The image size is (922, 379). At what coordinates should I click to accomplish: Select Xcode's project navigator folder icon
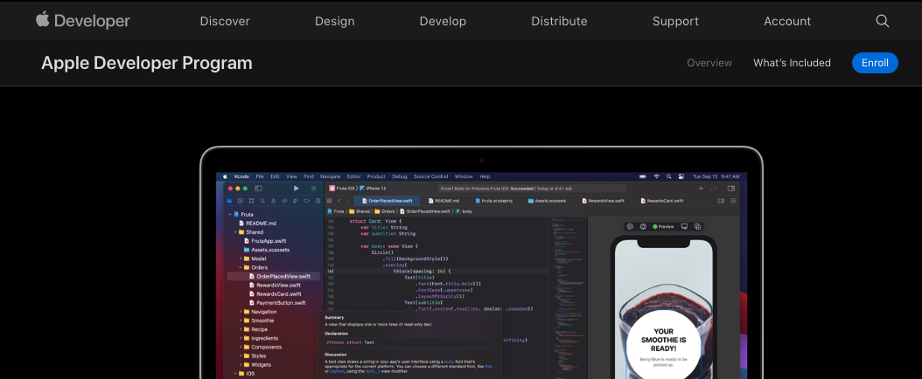tap(229, 201)
